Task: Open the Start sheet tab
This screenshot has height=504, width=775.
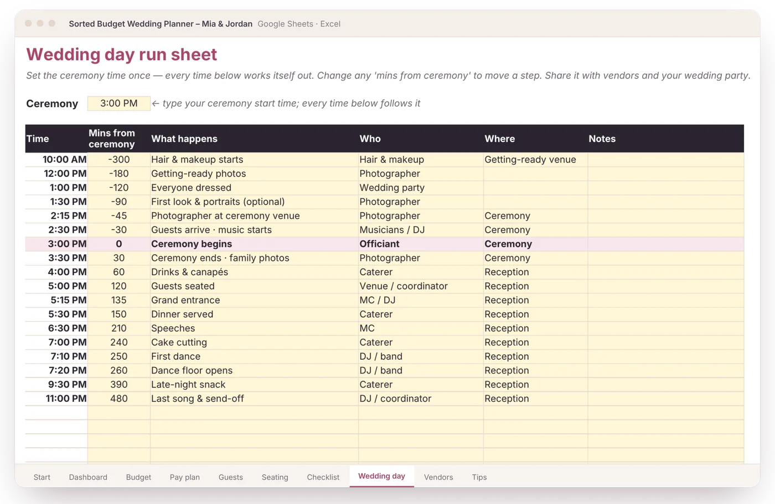Action: tap(42, 477)
